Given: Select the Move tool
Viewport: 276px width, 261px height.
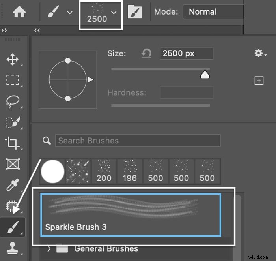Looking at the screenshot, I should click(13, 59).
